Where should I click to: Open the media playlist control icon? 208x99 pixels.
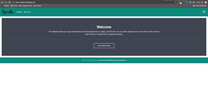pos(199,2)
